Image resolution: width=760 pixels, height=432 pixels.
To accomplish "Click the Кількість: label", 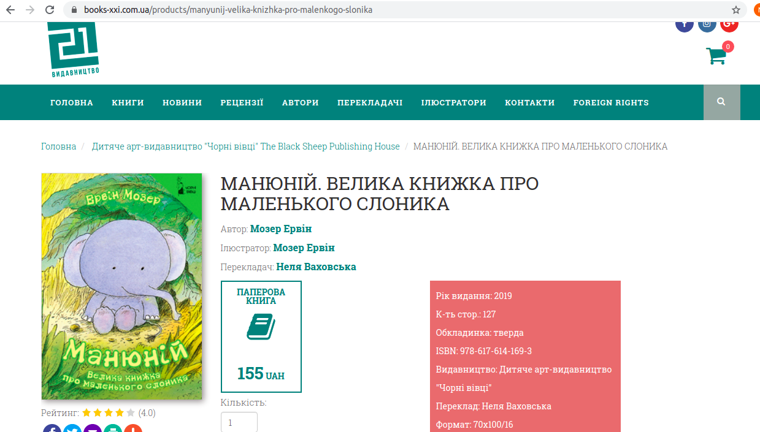I will [244, 403].
